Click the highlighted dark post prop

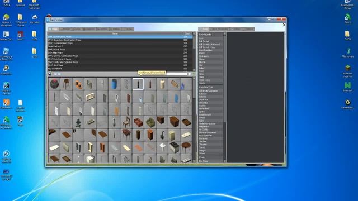click(138, 84)
